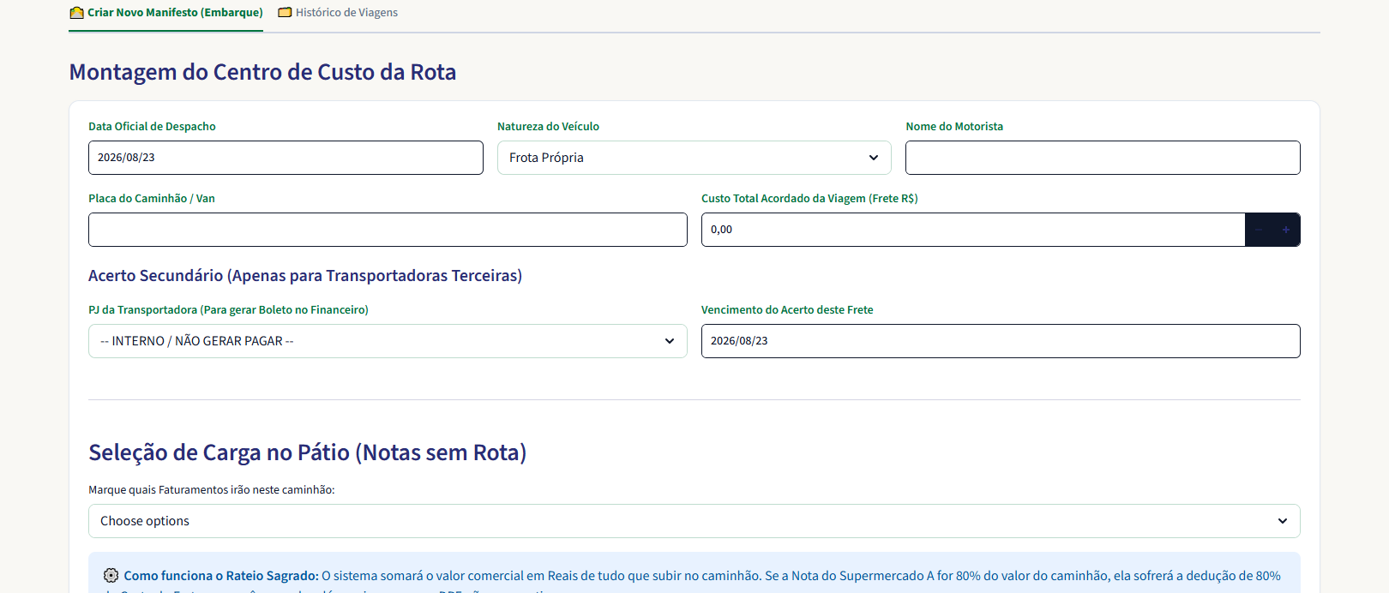Screen dimensions: 1389x593
Task: Open the Criar Novo Manifesto (Embarque) tab
Action: tap(166, 13)
